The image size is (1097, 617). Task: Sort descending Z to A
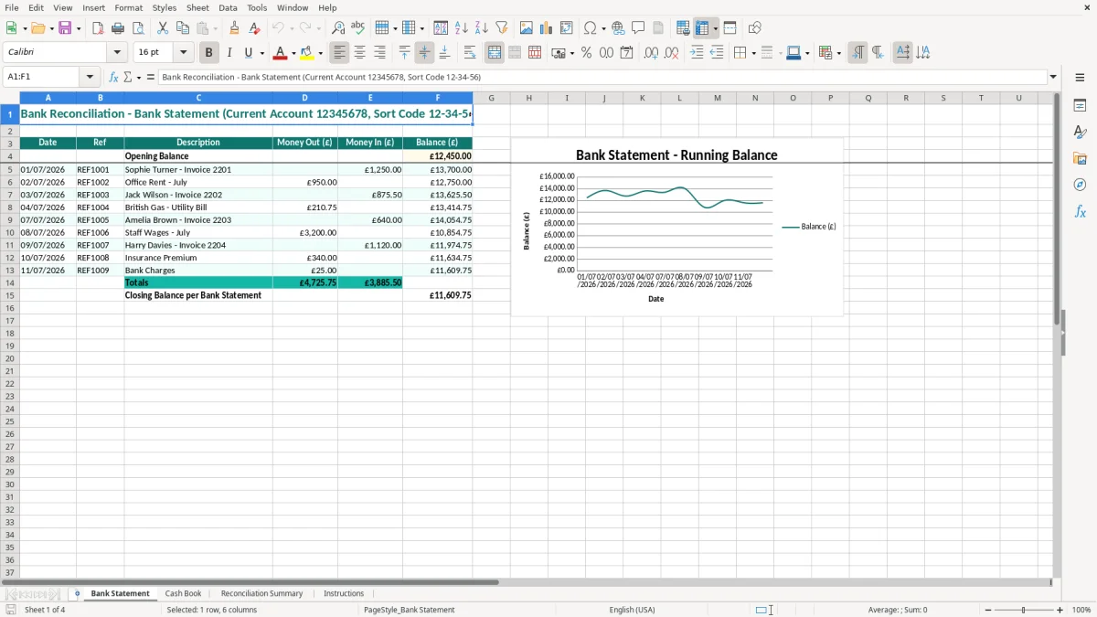(482, 28)
